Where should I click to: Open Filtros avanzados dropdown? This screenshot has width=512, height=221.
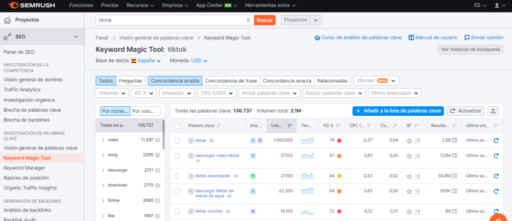click(x=394, y=93)
